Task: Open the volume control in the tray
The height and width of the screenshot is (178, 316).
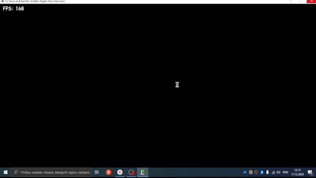Action: click(278, 173)
